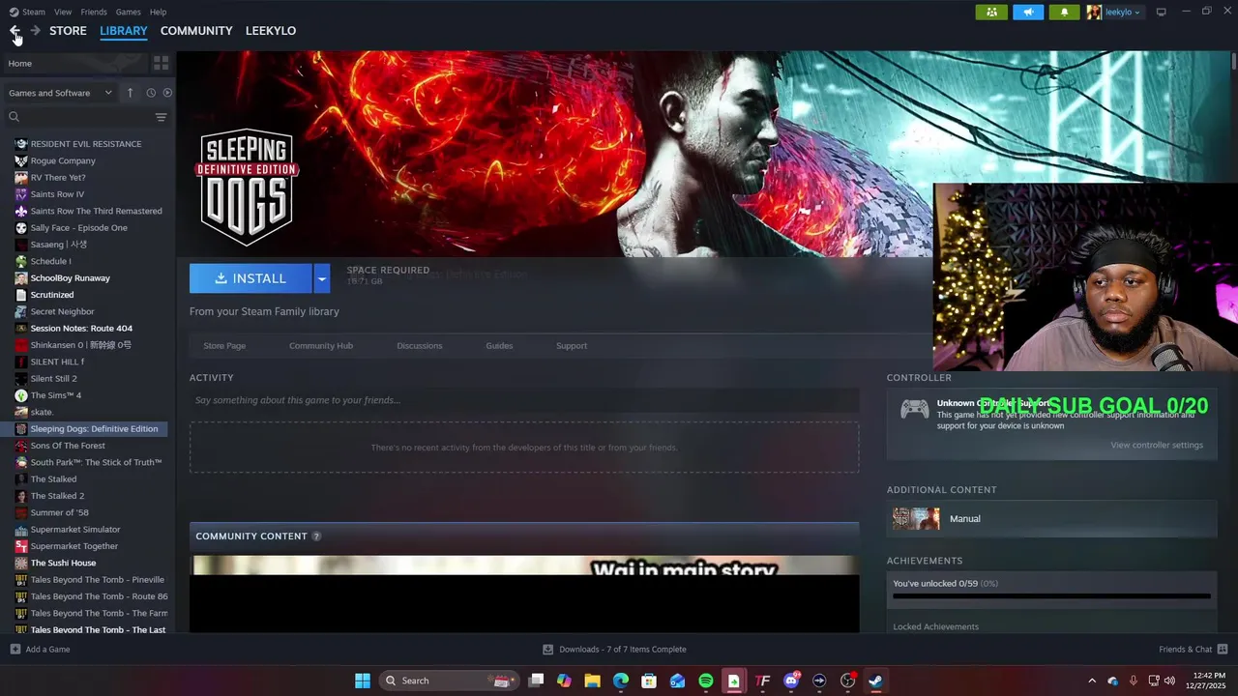
Task: Open the Friends menu
Action: pos(94,12)
